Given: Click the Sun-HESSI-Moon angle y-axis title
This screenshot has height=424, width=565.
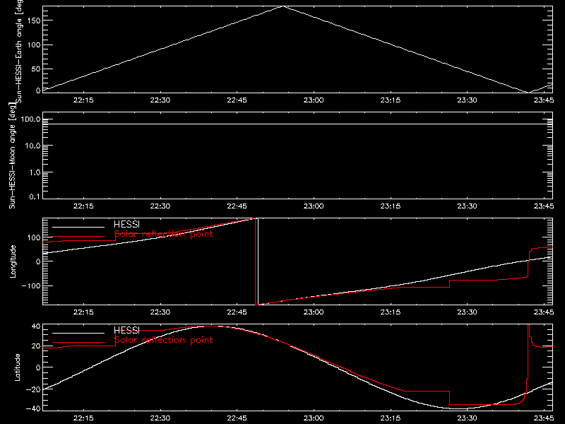Looking at the screenshot, I should (x=12, y=155).
